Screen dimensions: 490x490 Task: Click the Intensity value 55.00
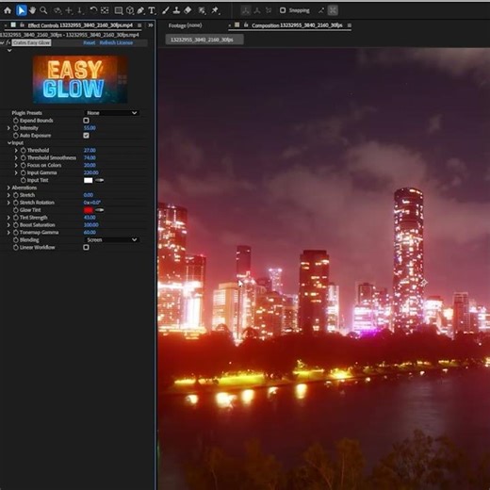pyautogui.click(x=90, y=128)
